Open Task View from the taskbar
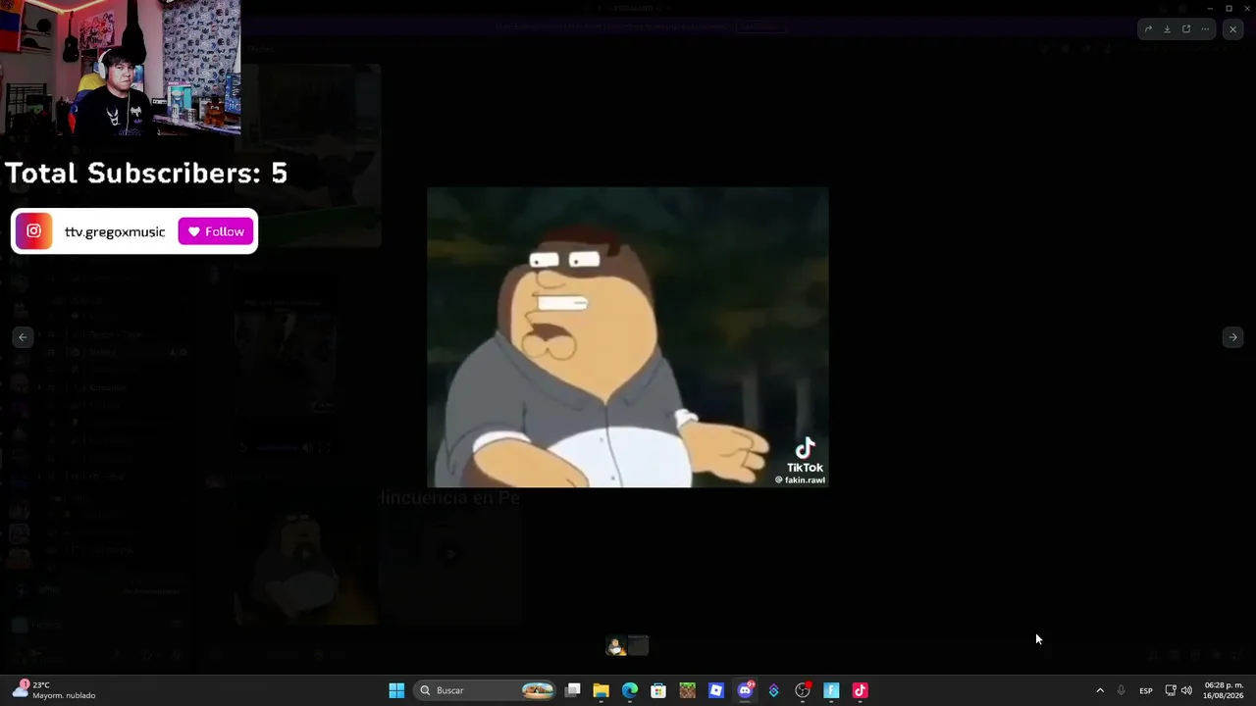The image size is (1256, 706). (573, 690)
